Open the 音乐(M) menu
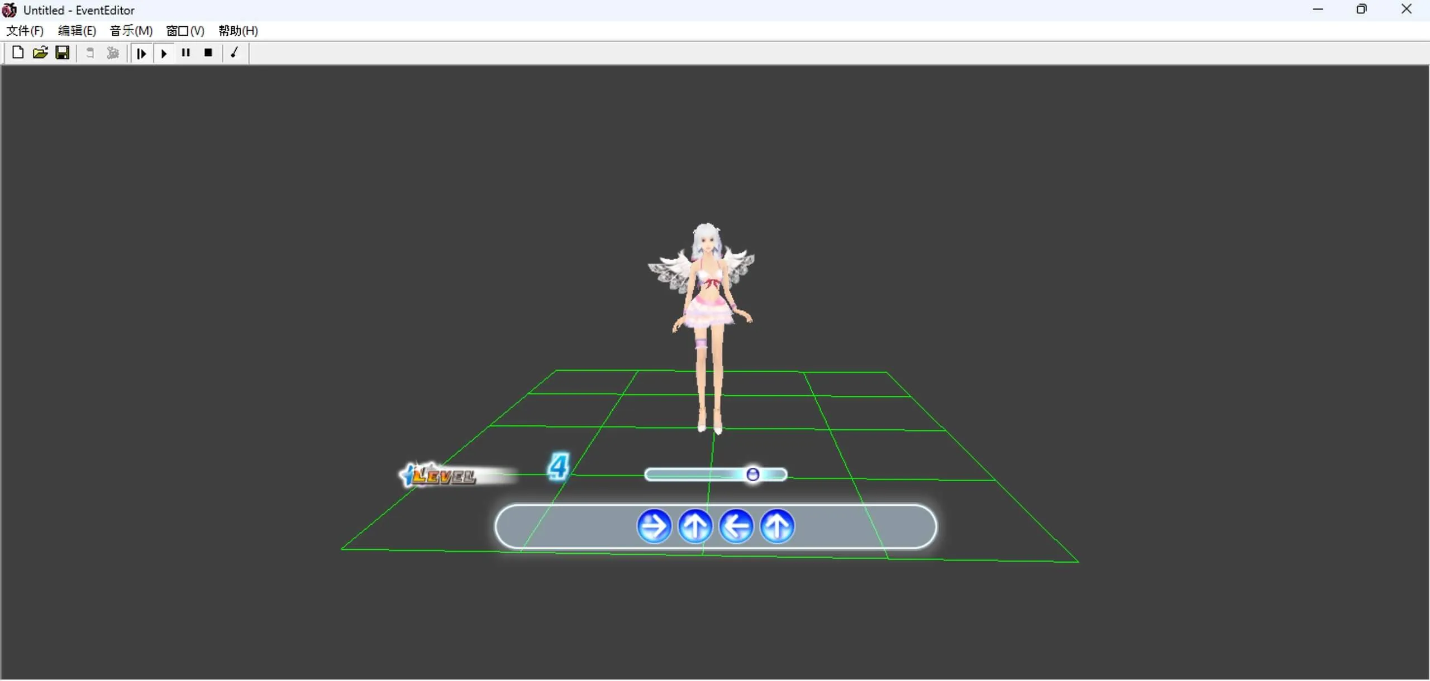1430x681 pixels. click(x=131, y=31)
